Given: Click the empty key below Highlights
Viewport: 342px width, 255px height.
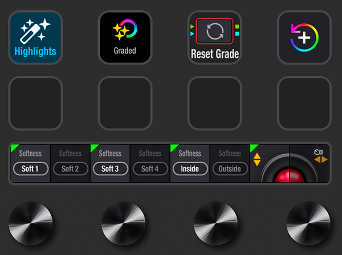Looking at the screenshot, I should coord(35,103).
